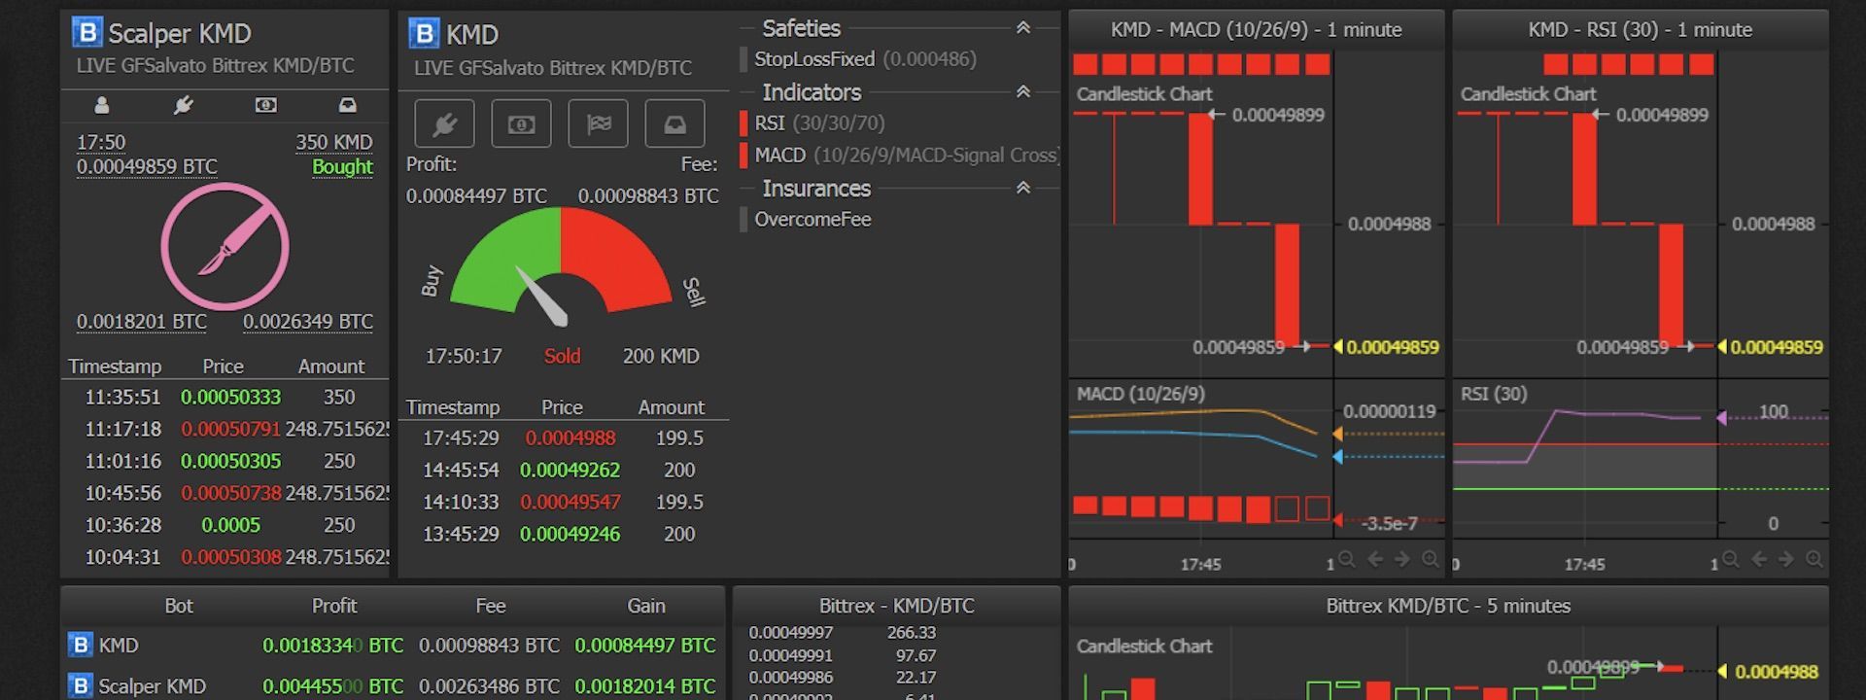
Task: Zoom out on the MACD 1 minute chart
Action: [x=1346, y=559]
